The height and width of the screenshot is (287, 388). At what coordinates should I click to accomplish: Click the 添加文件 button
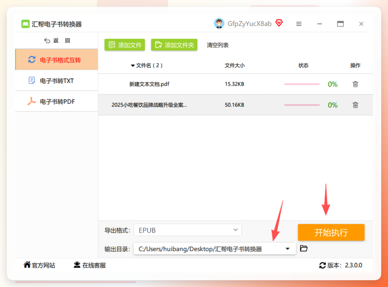[125, 45]
